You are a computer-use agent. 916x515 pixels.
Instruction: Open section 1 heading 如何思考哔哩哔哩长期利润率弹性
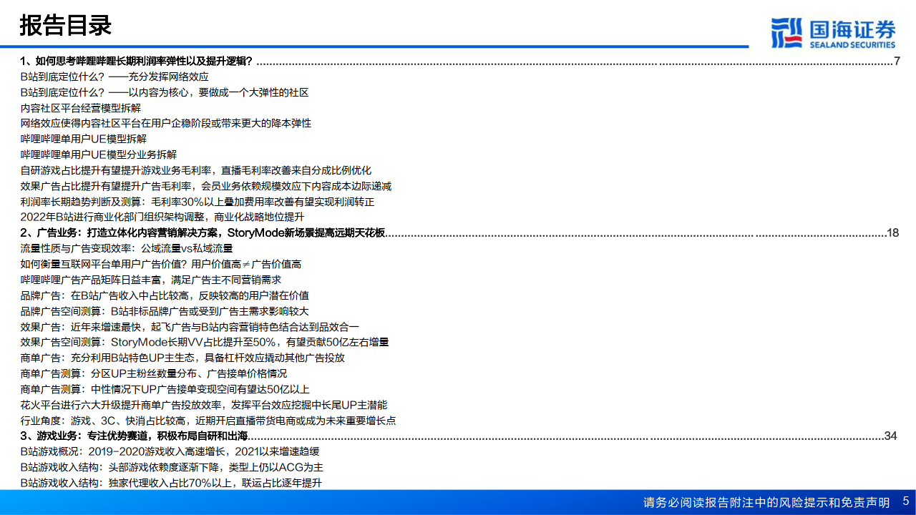136,61
